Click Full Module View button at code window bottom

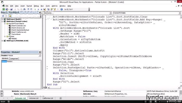coord(46,88)
